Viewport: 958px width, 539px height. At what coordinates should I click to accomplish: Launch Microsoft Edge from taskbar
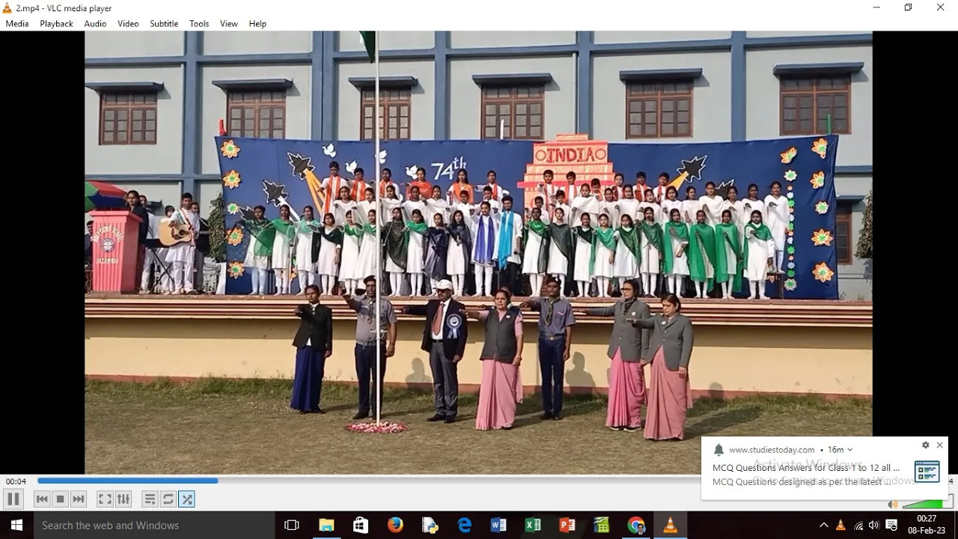[464, 526]
